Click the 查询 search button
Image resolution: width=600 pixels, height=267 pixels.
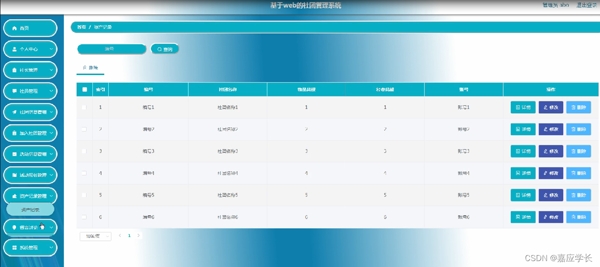coord(165,49)
